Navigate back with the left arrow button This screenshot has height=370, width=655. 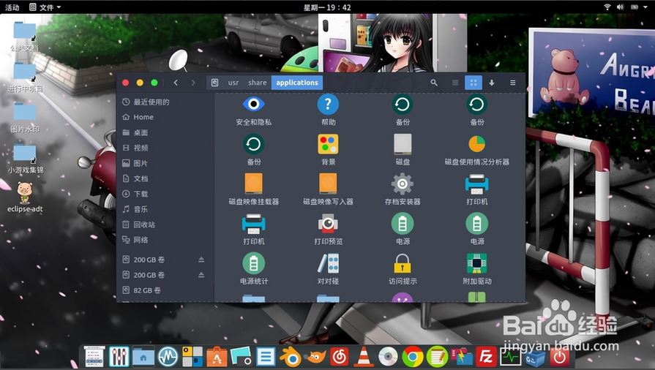(176, 83)
